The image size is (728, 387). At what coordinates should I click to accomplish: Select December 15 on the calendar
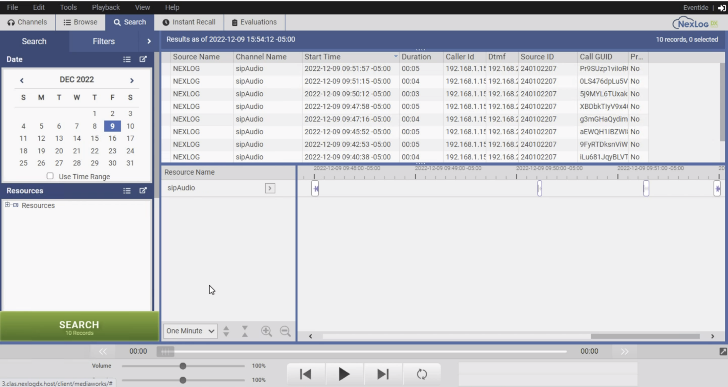[x=94, y=138]
